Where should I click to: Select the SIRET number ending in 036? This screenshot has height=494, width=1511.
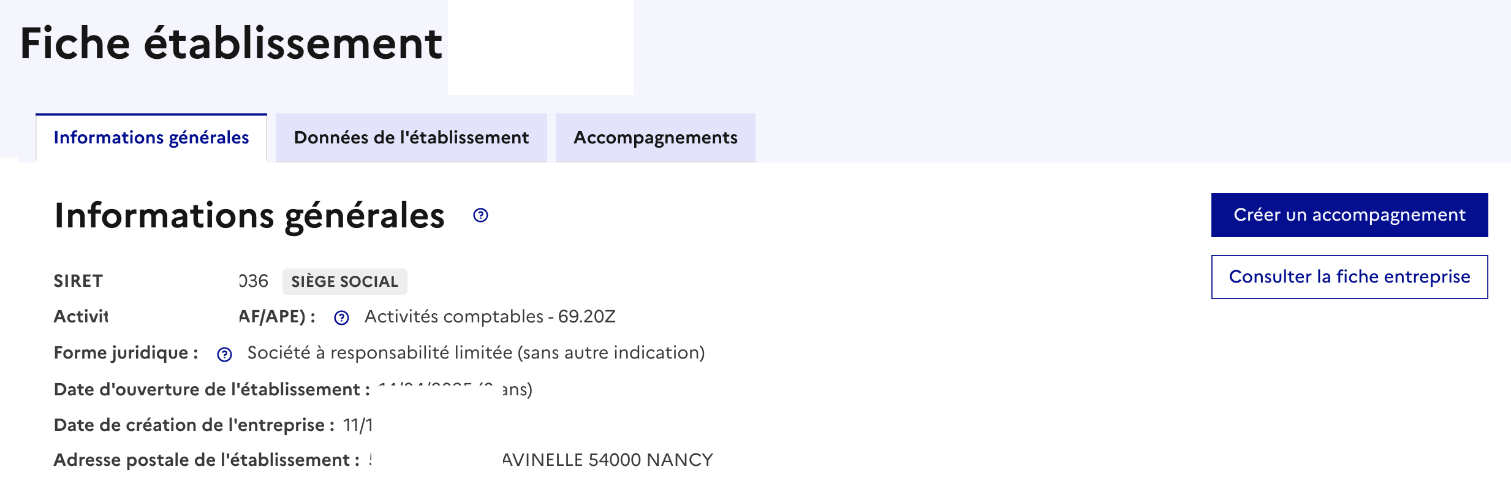point(254,281)
